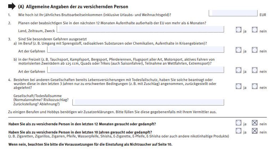Uncheck 'nein' for smoked in last 12 months
Screen dimensions: 275x151
[x=255, y=123]
